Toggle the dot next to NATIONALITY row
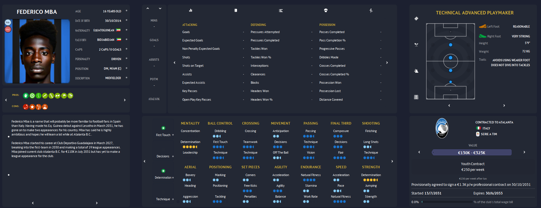The height and width of the screenshot is (208, 541). pos(126,30)
